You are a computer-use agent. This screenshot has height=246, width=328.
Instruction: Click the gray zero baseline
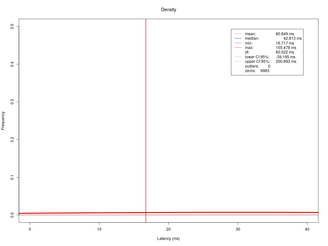pyautogui.click(x=168, y=215)
